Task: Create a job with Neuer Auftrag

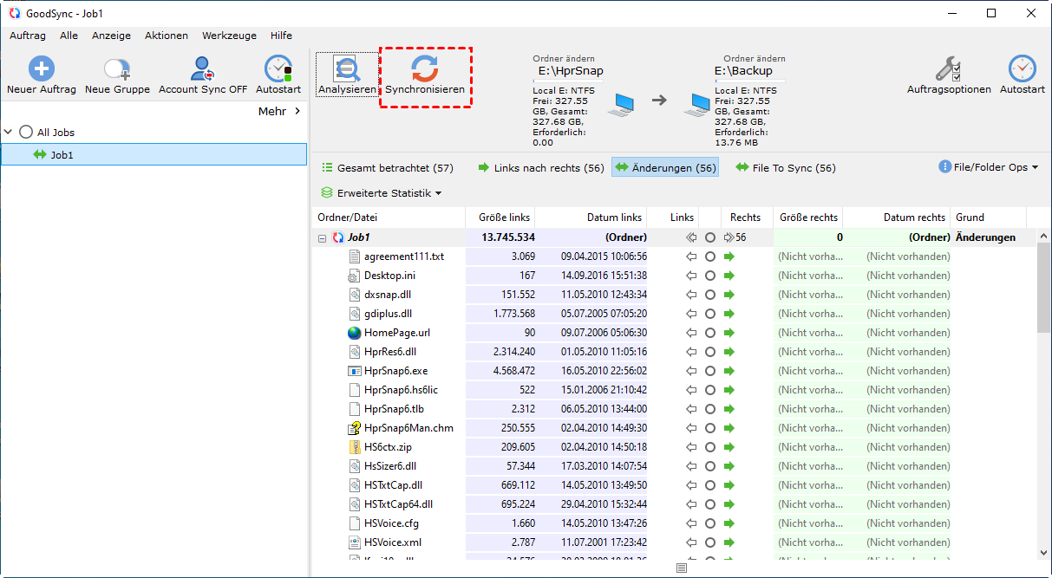Action: click(42, 69)
